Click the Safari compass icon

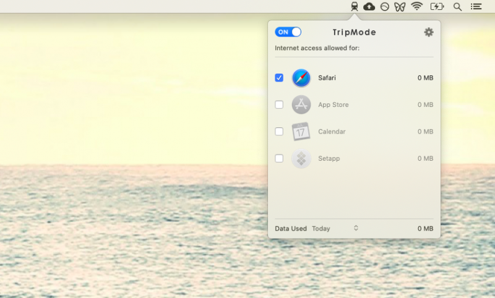point(301,78)
